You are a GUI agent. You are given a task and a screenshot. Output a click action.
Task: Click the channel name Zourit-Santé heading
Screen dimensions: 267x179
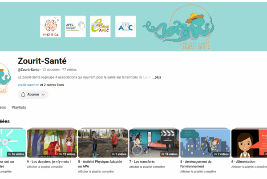42,61
